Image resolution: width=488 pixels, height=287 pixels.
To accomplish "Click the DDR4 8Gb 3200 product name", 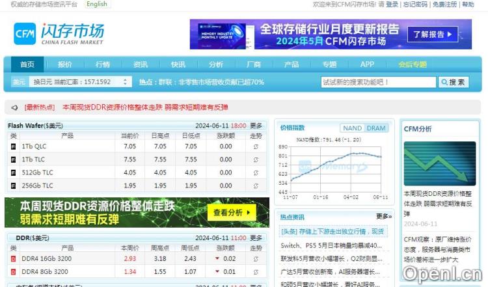I will tap(44, 272).
